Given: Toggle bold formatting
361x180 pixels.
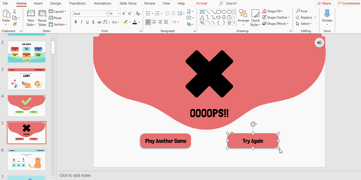Looking at the screenshot, I should (x=76, y=22).
